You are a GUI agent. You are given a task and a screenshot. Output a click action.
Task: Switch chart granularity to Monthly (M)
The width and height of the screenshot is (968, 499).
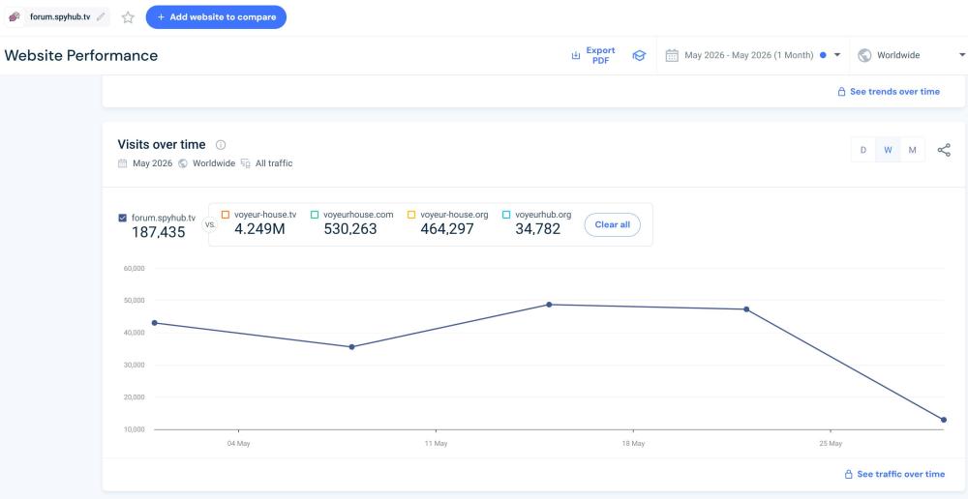(x=913, y=150)
